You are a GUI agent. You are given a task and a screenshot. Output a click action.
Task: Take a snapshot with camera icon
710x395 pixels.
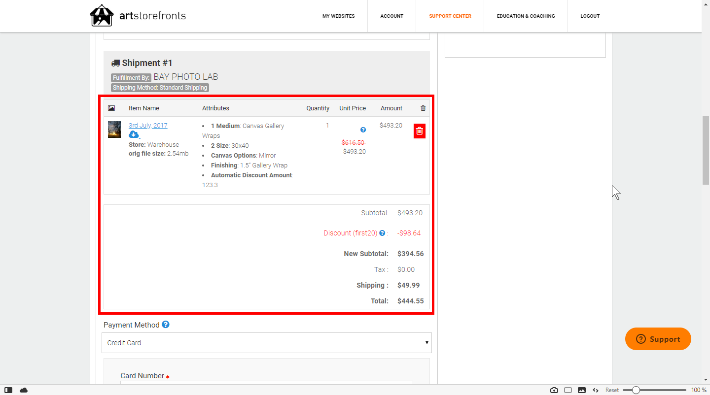point(554,390)
